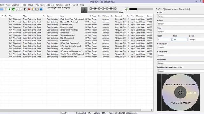The width and height of the screenshot is (204, 114).
Task: Click the fast forward player button
Action: coord(115,9)
